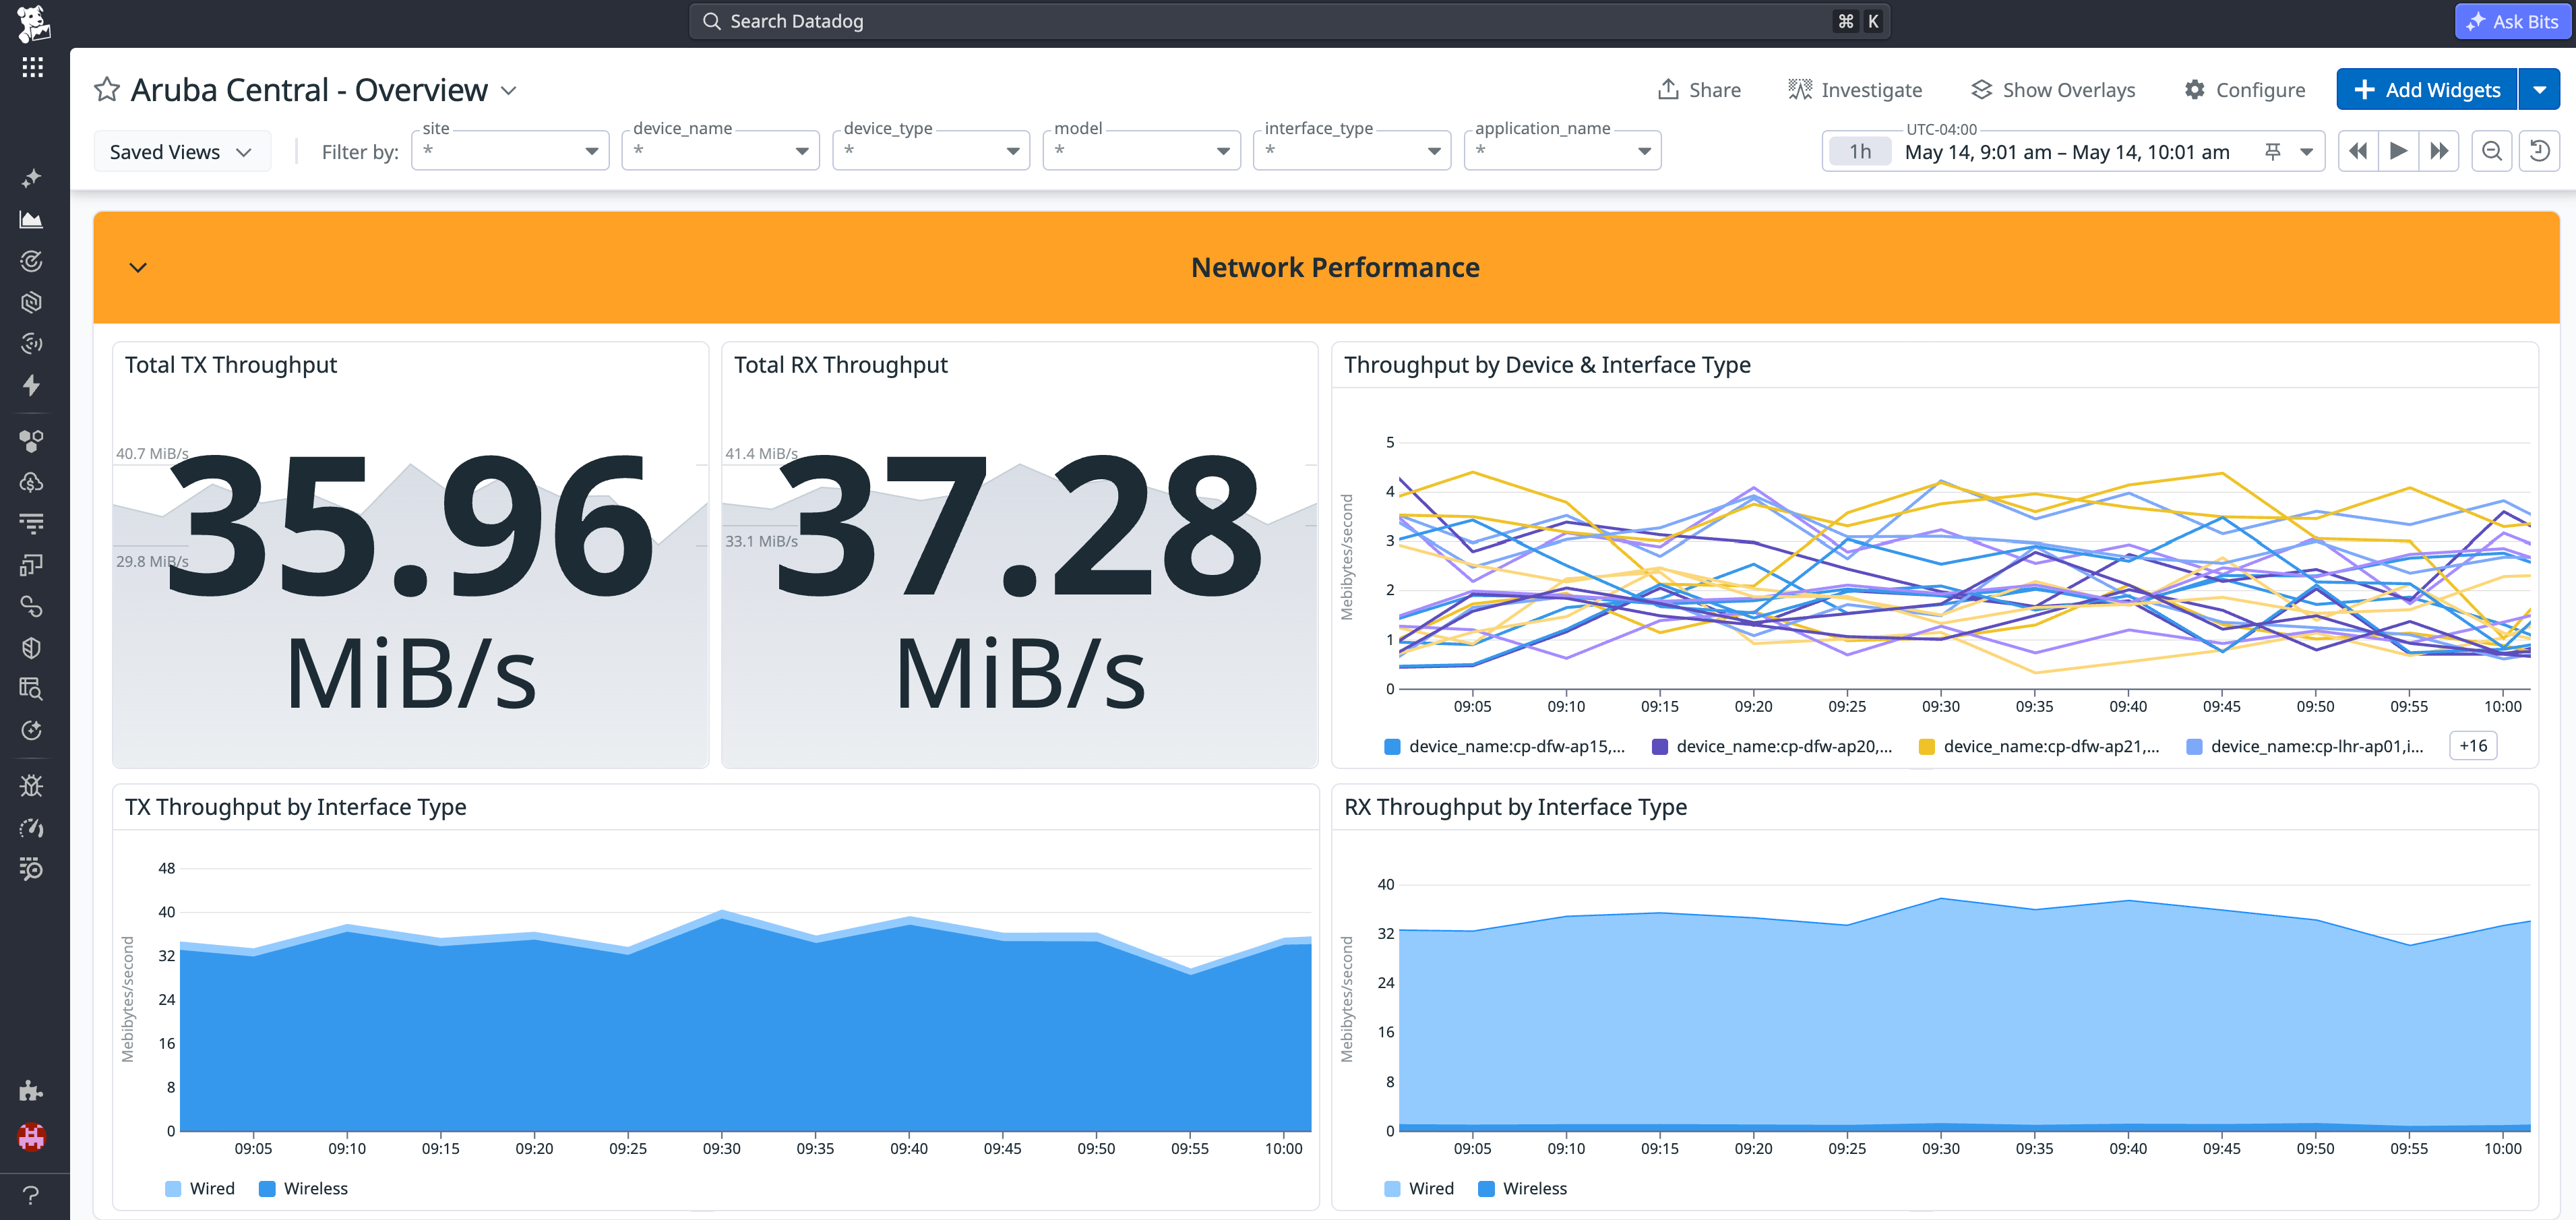Collapse the Network Performance group chevron

tap(138, 267)
